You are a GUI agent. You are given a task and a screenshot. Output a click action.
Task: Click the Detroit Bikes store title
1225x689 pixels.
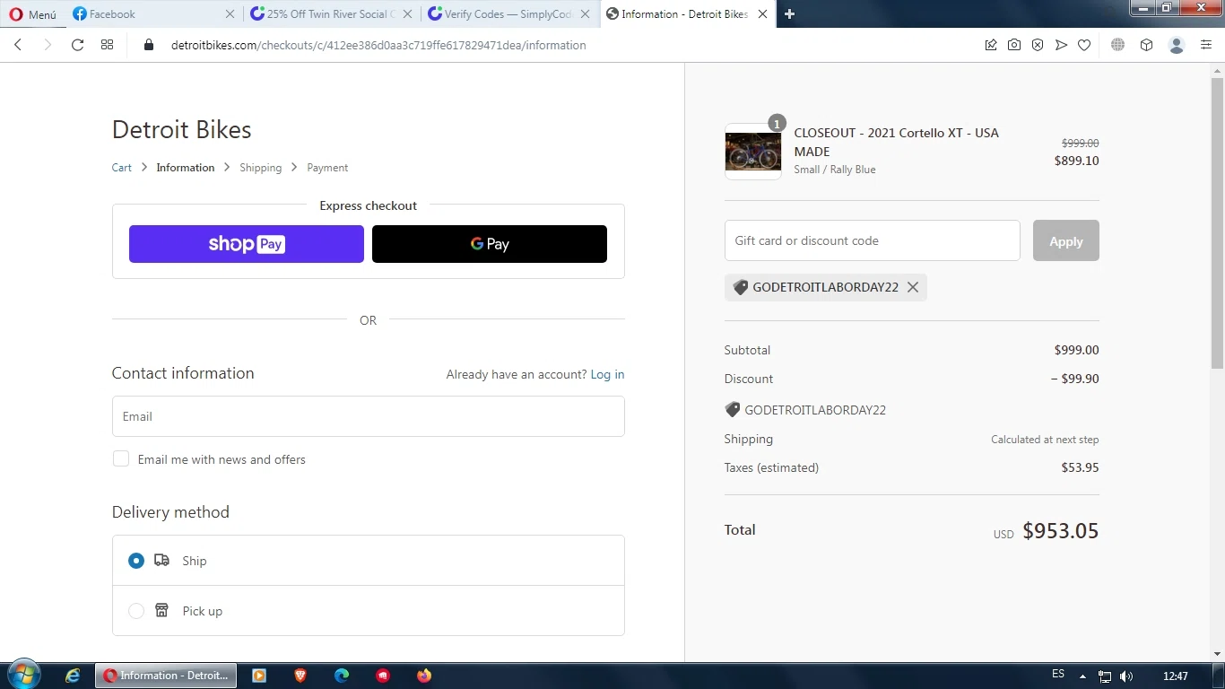point(181,129)
